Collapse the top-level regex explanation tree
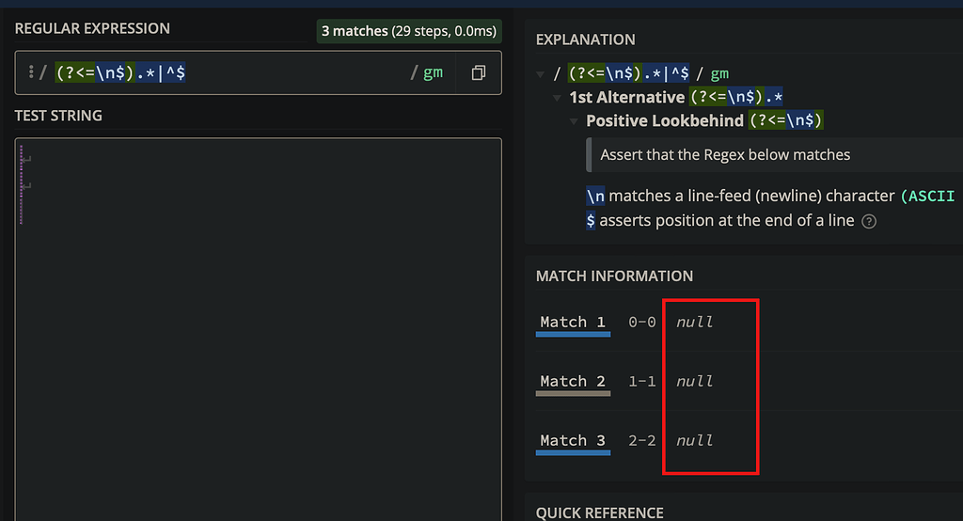Image resolution: width=963 pixels, height=521 pixels. [x=541, y=74]
